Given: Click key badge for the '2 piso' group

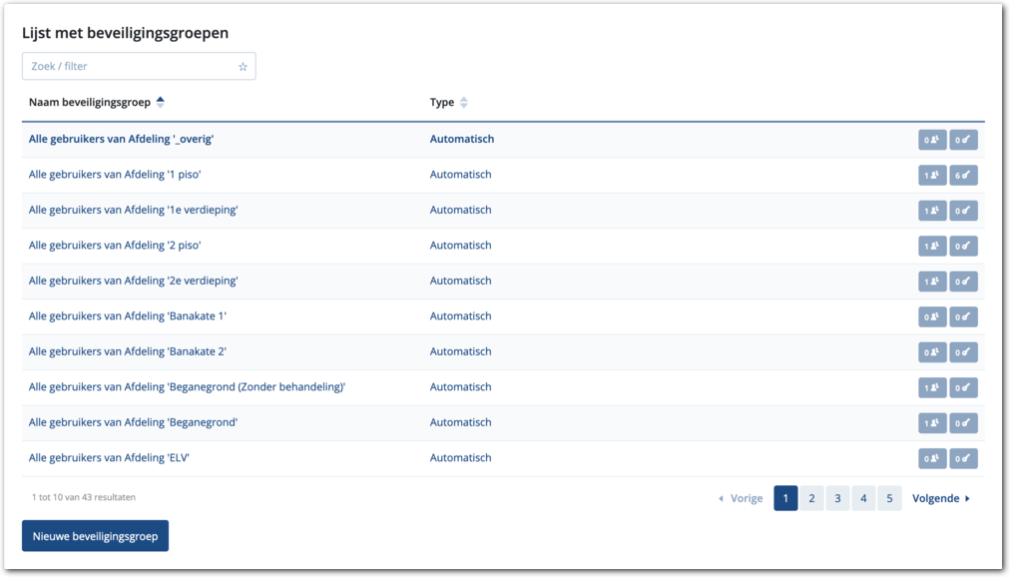Looking at the screenshot, I should click(963, 246).
